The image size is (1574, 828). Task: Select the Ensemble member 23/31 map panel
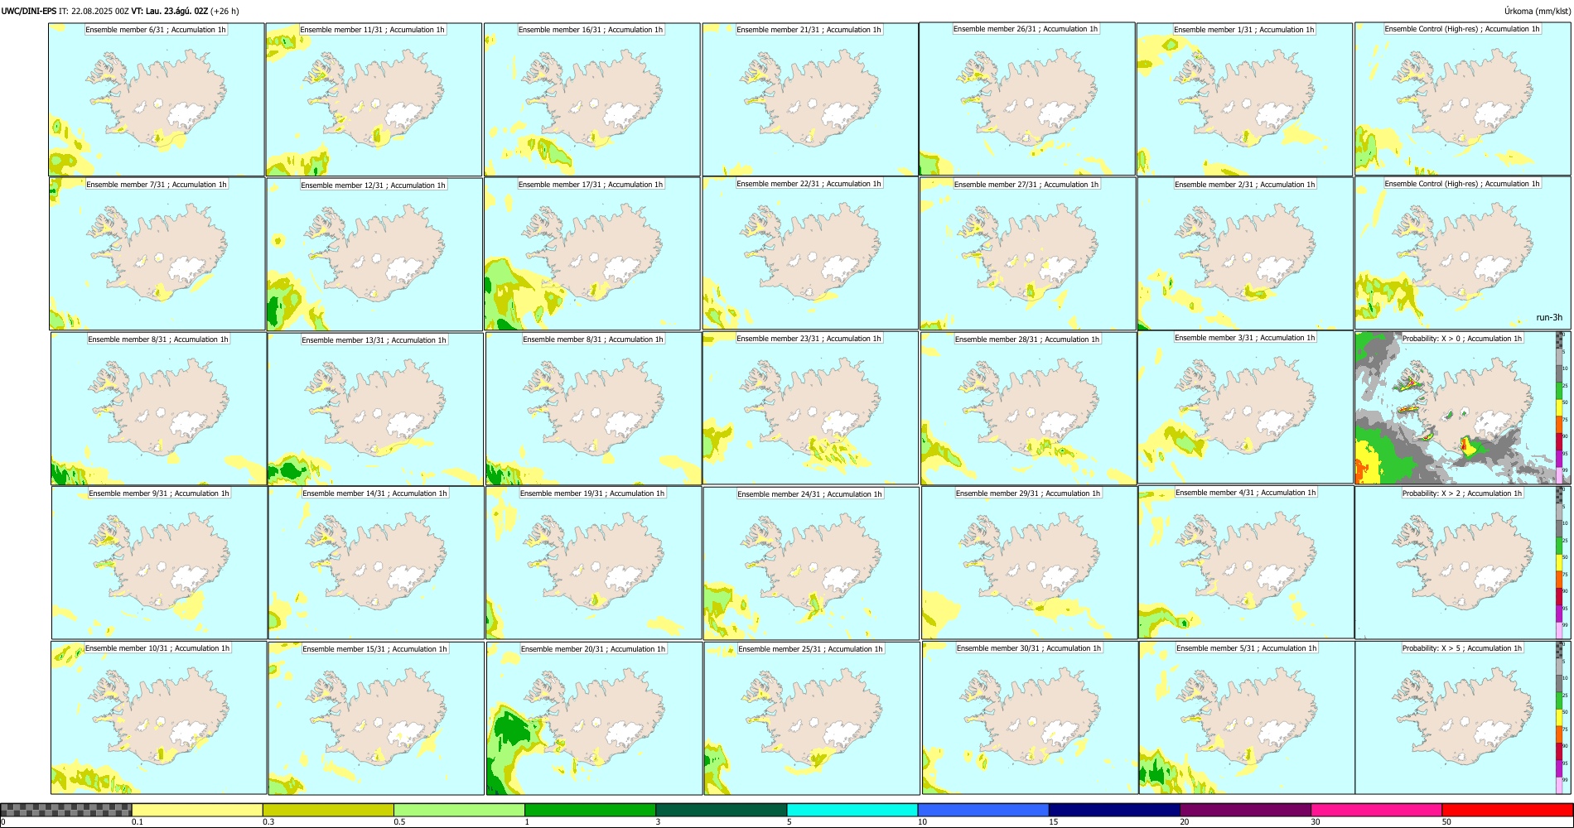811,408
